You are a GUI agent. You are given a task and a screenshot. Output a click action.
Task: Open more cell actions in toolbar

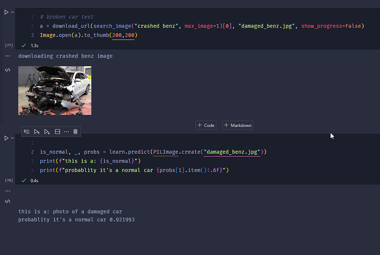pyautogui.click(x=66, y=132)
